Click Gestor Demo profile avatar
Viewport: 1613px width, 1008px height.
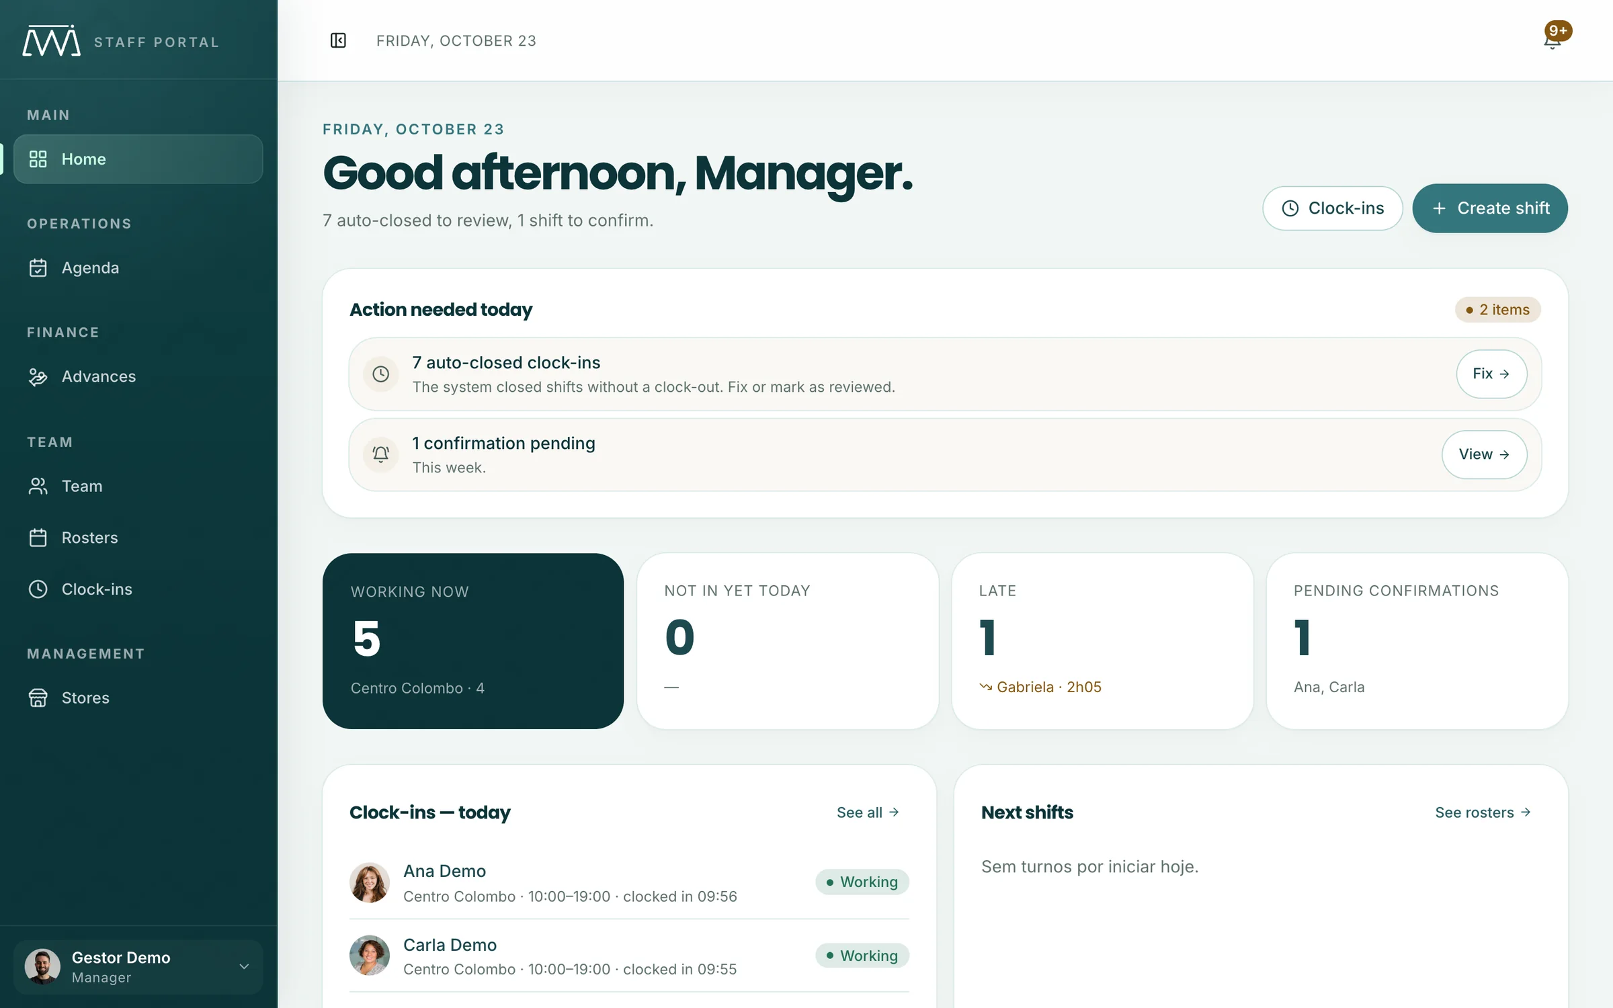click(x=42, y=967)
